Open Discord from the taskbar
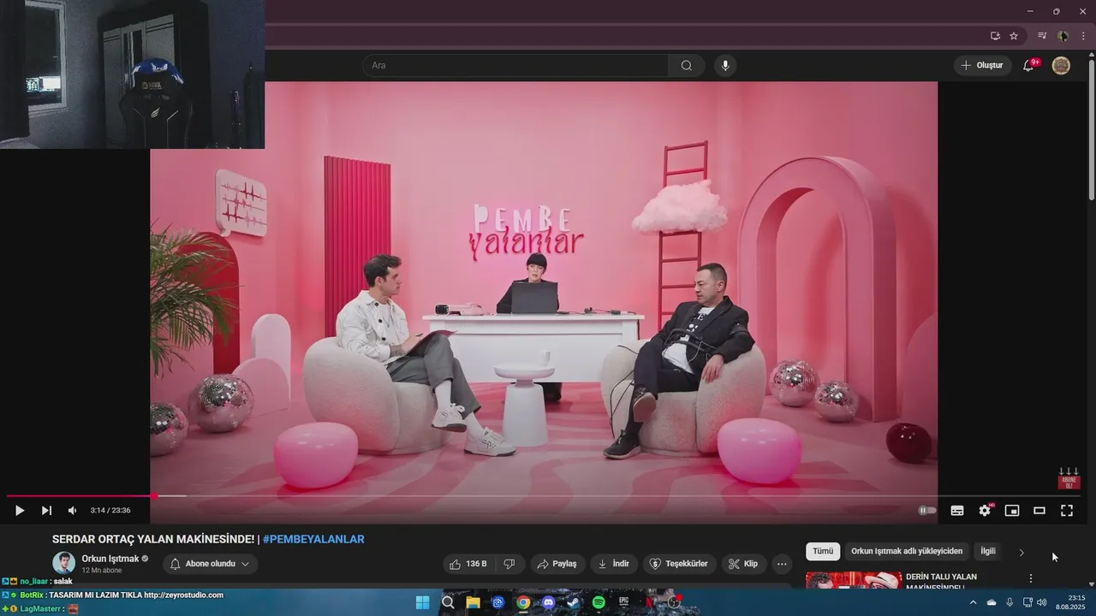The height and width of the screenshot is (616, 1096). [548, 602]
